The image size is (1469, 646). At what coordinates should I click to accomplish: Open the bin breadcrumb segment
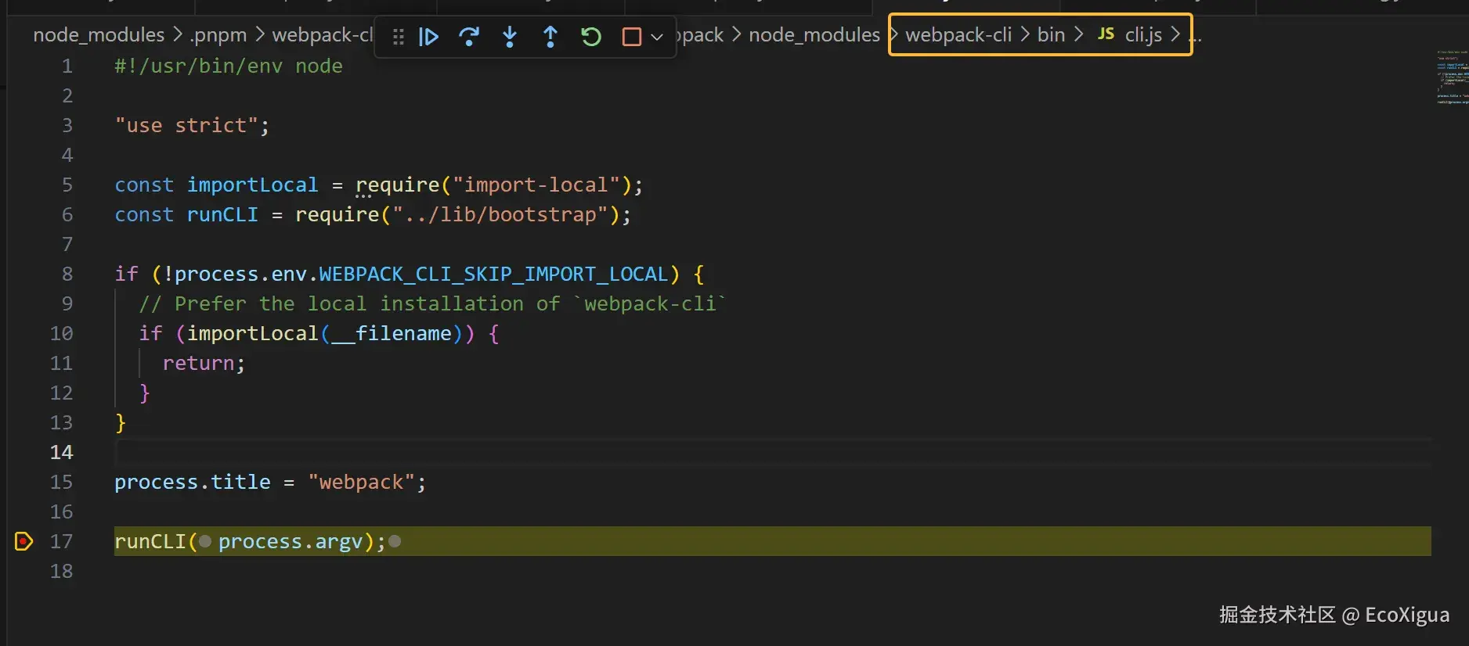tap(1051, 35)
